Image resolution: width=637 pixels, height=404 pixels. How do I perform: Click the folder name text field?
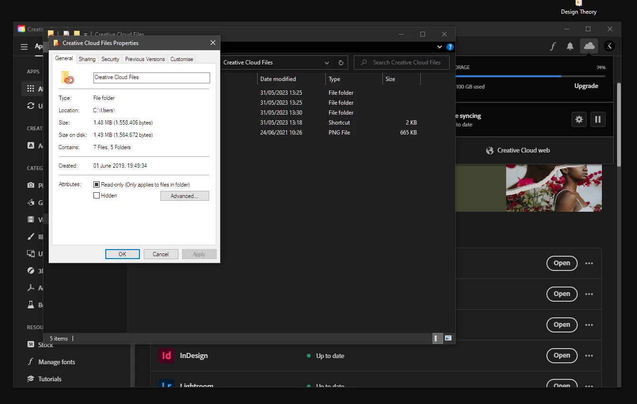pyautogui.click(x=152, y=78)
